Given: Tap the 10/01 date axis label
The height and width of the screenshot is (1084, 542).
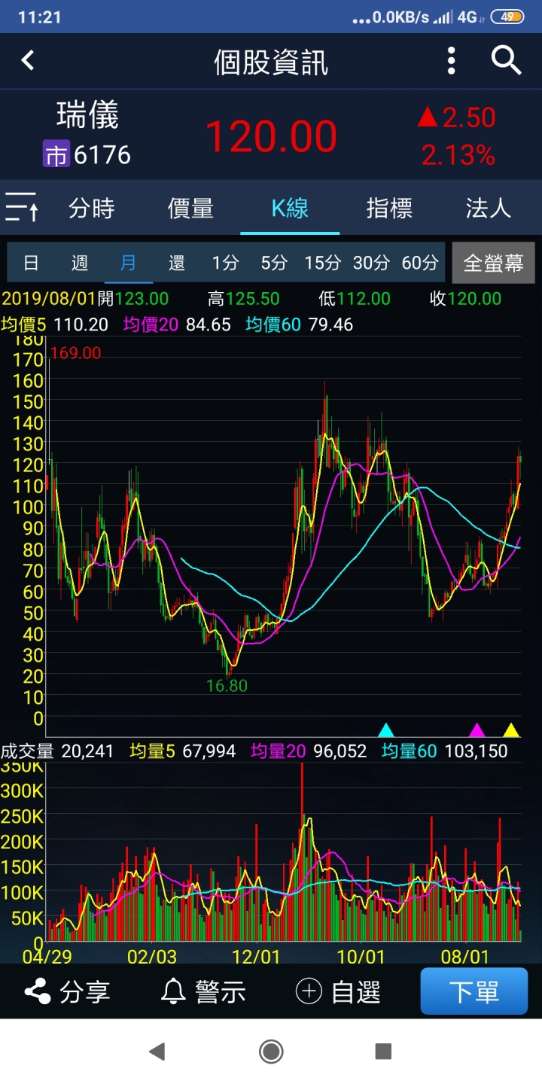Looking at the screenshot, I should [x=360, y=956].
